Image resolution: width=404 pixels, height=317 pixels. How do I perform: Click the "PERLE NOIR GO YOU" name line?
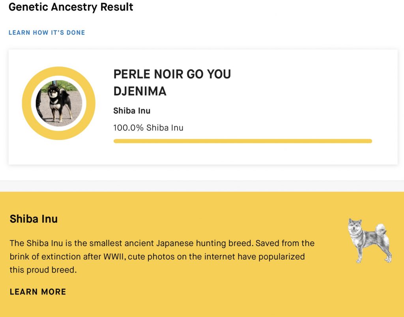172,74
